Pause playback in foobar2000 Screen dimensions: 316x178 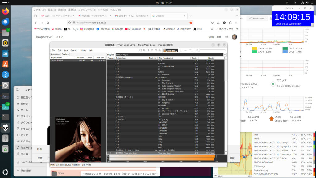point(148,50)
